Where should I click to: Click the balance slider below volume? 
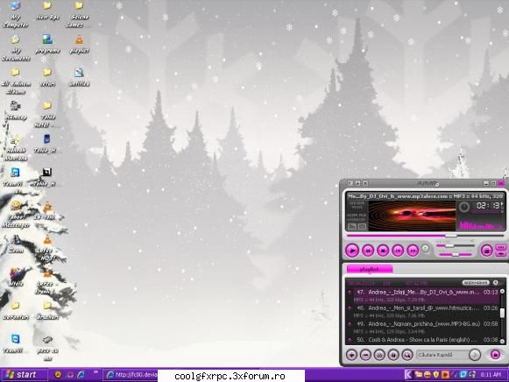tap(455, 254)
